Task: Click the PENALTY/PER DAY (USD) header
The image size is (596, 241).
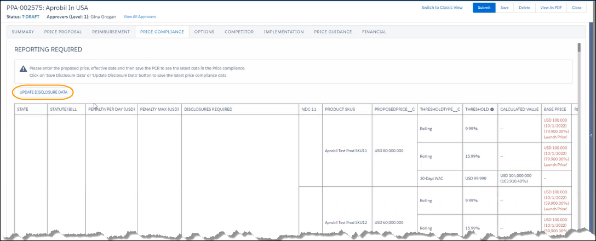Action: click(111, 110)
